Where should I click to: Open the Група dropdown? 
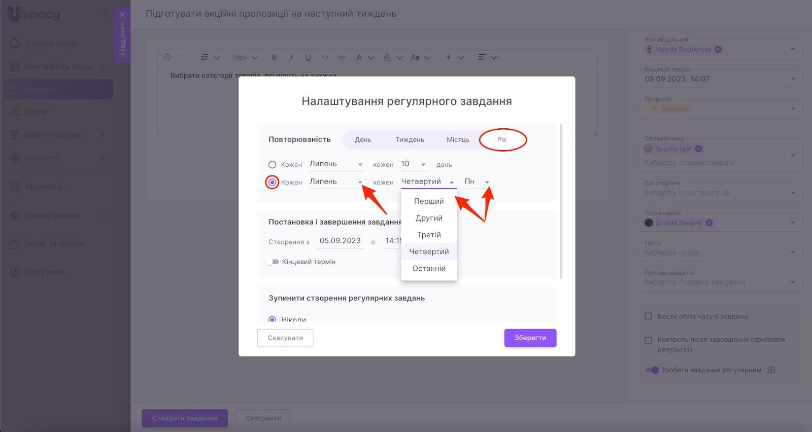[x=793, y=253]
